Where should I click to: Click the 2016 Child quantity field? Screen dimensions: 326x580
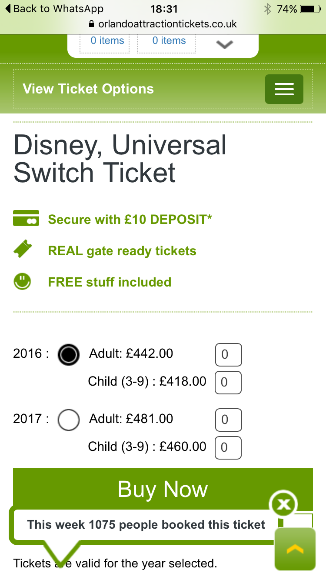coord(228,383)
